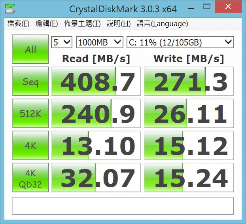Image resolution: width=246 pixels, height=224 pixels.
Task: Click the Read [MB/s] column header
Action: 96,59
